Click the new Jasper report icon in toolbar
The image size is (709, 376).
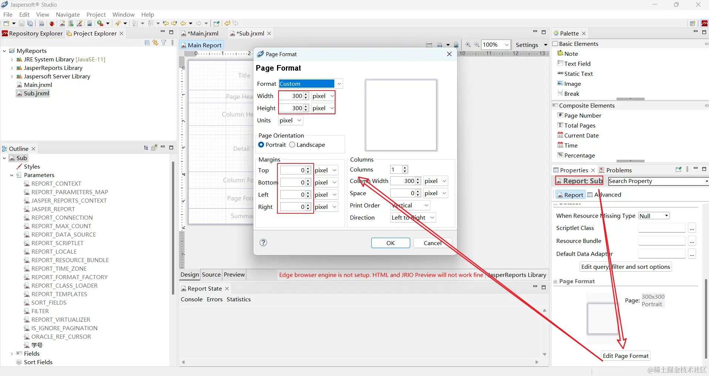(x=62, y=23)
